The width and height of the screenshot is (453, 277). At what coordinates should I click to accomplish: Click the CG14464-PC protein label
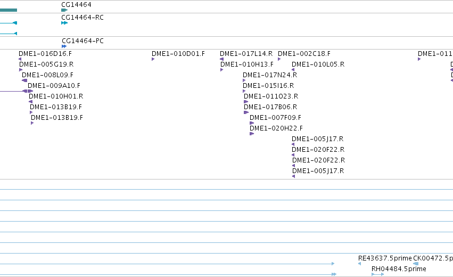[x=83, y=41]
